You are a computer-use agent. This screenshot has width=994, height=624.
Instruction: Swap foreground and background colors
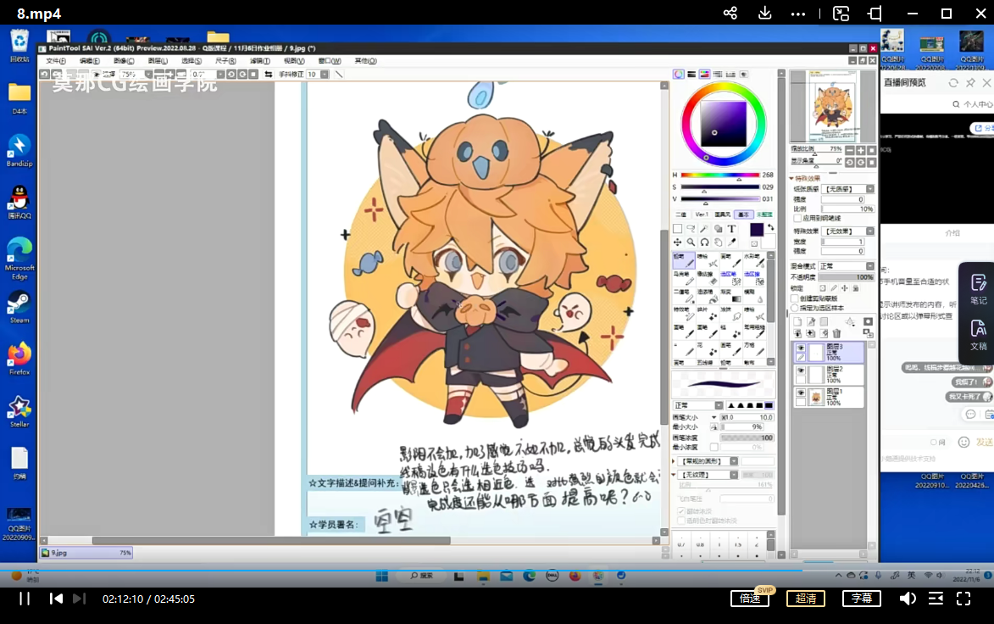pos(771,227)
